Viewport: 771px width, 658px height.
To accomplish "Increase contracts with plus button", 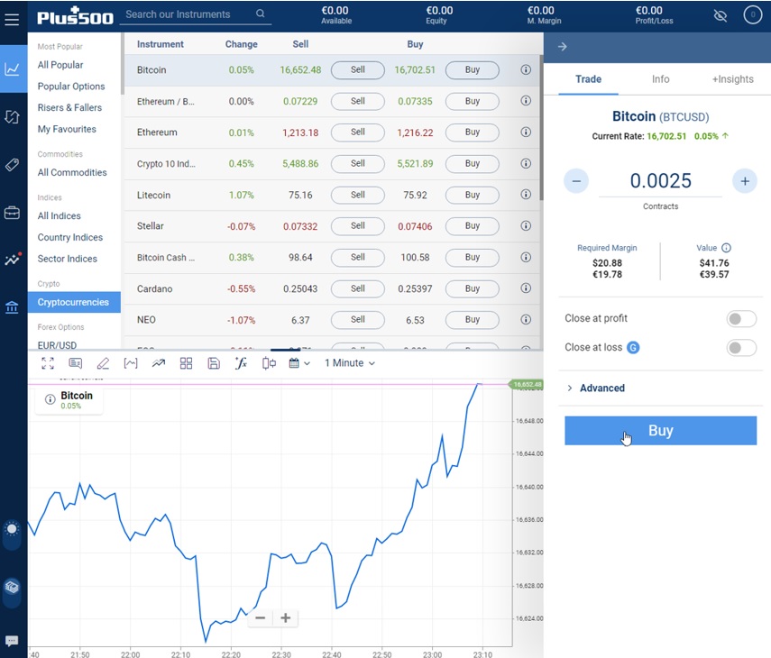I will (745, 181).
